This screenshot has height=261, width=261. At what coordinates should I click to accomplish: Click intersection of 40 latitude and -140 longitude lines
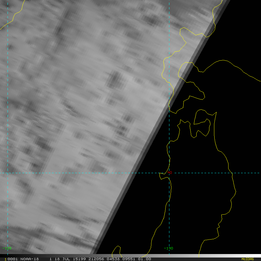(169, 173)
